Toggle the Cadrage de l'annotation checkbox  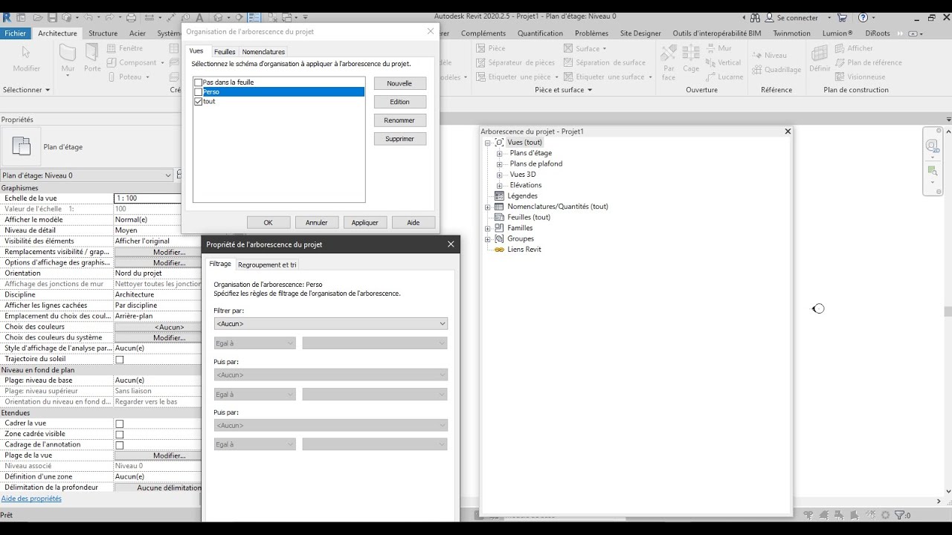pyautogui.click(x=119, y=445)
